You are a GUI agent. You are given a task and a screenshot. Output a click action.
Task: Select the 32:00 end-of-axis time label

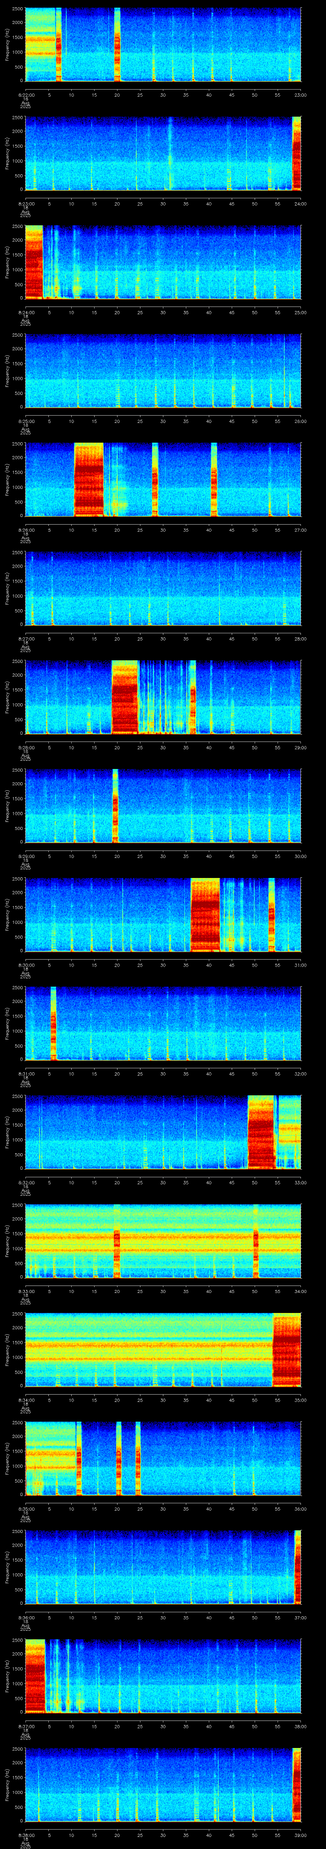coord(301,1074)
